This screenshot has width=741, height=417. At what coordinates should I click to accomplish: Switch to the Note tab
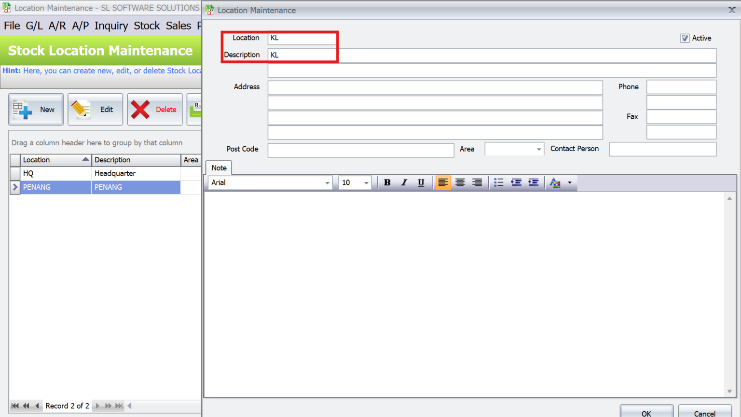point(219,167)
